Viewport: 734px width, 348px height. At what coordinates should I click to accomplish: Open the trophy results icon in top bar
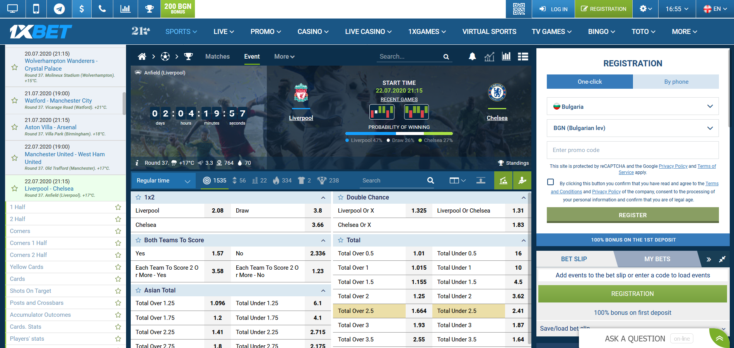point(149,8)
